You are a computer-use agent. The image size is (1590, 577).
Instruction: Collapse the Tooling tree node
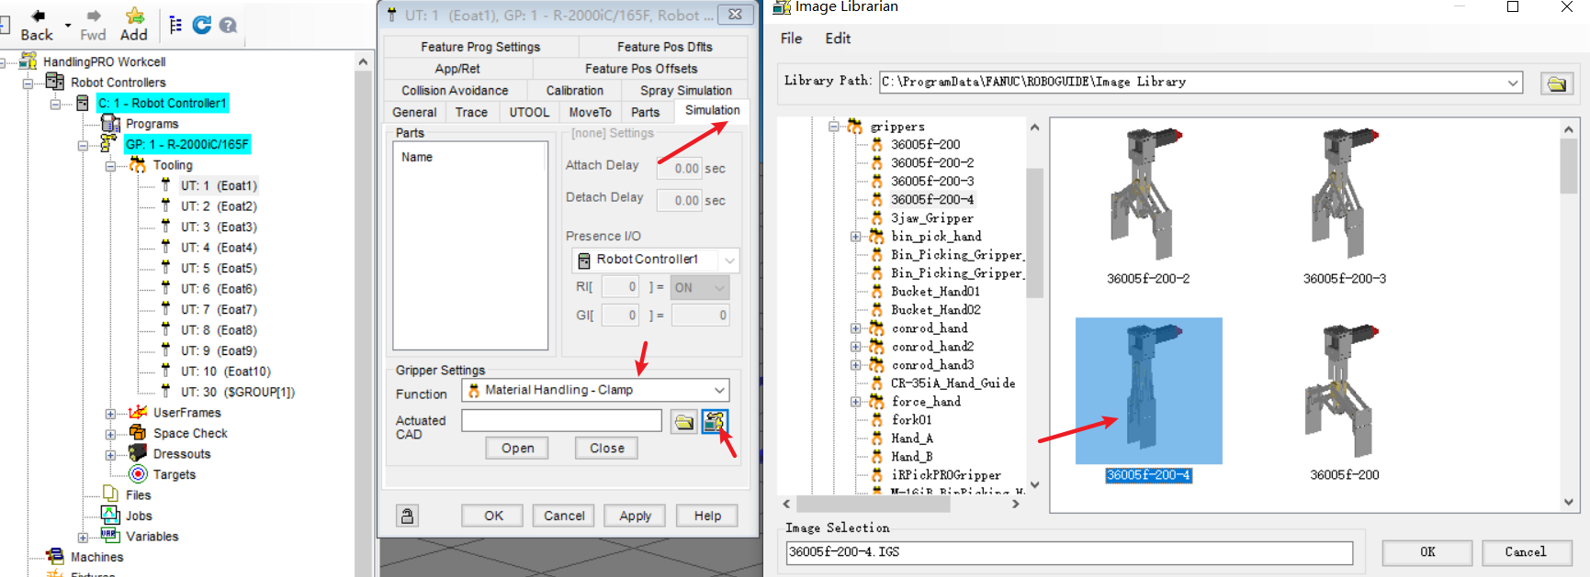[x=110, y=166]
